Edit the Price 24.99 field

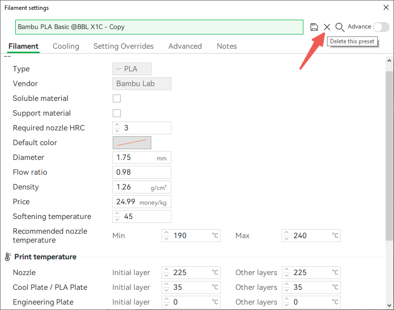[142, 202]
